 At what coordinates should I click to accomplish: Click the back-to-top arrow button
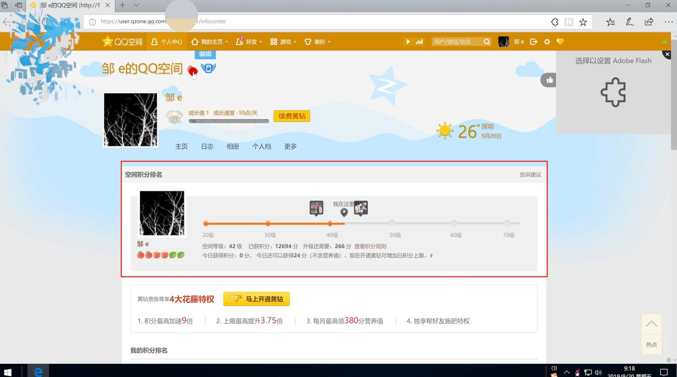pyautogui.click(x=652, y=324)
